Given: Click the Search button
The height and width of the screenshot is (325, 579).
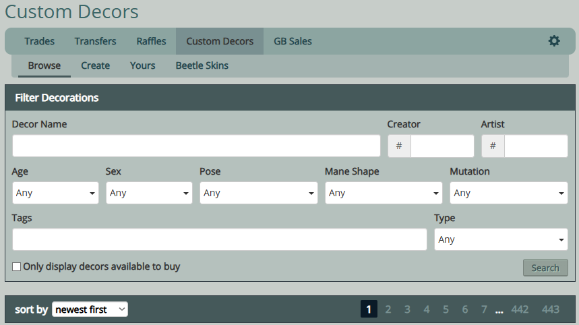Looking at the screenshot, I should (545, 268).
